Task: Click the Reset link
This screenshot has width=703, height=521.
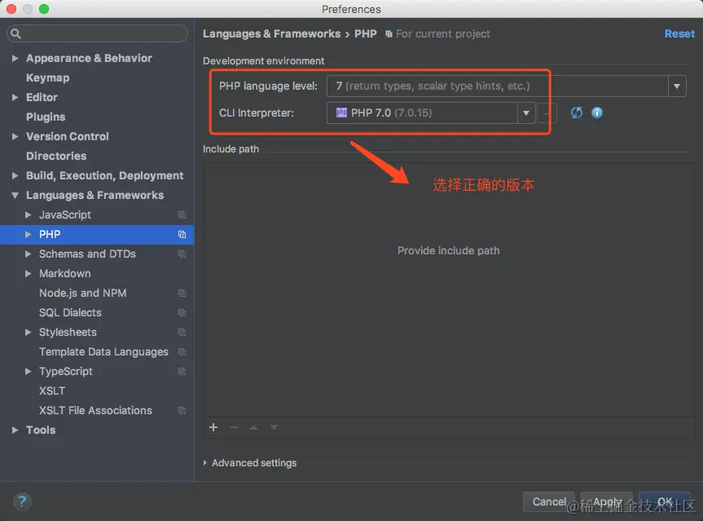Action: tap(679, 33)
